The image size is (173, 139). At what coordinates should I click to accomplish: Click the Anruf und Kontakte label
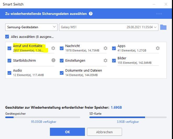click(28, 46)
